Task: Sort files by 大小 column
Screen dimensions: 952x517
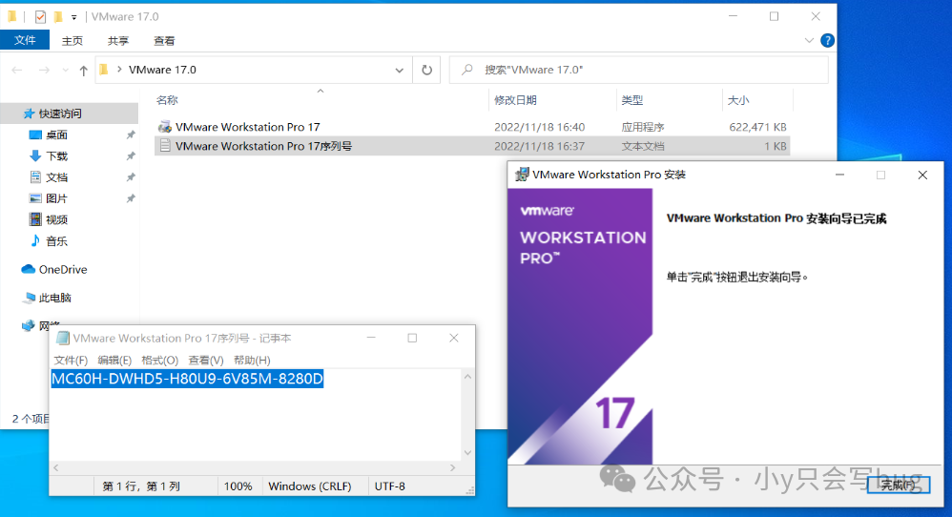Action: pos(738,100)
